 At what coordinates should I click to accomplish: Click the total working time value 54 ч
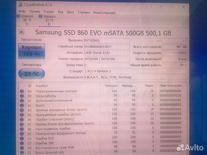coord(175,65)
